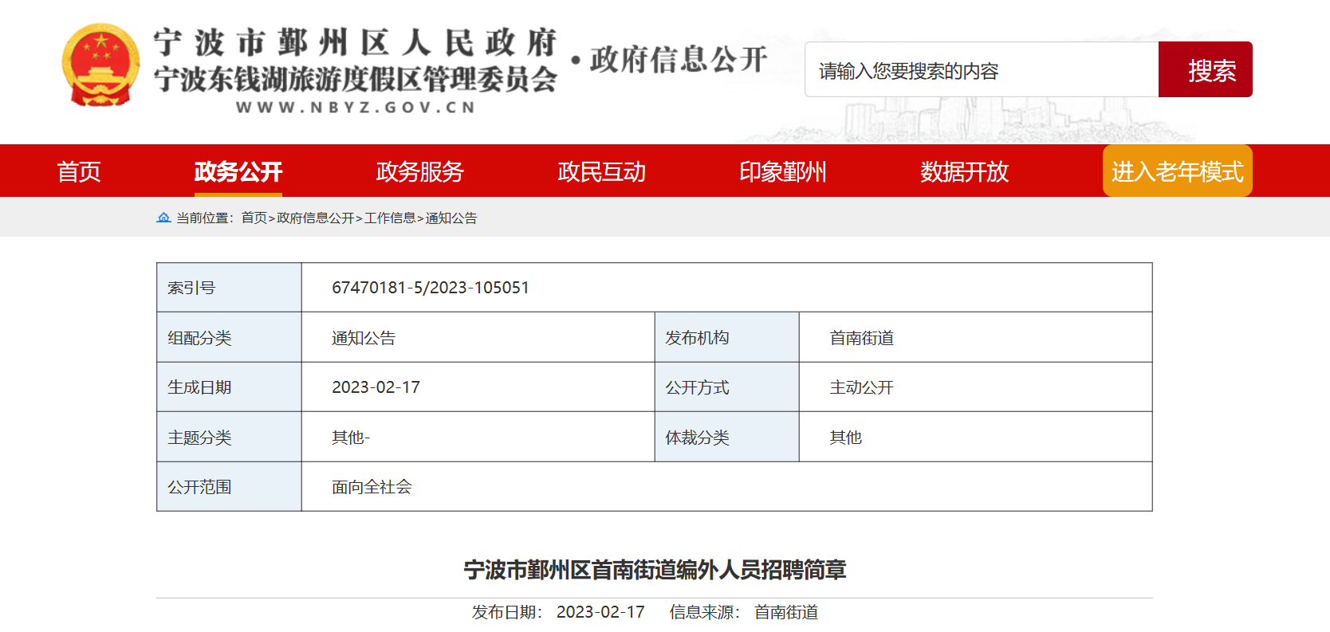Viewport: 1330px width, 632px height.
Task: Click the 政府信息公开 header title
Action: (679, 60)
